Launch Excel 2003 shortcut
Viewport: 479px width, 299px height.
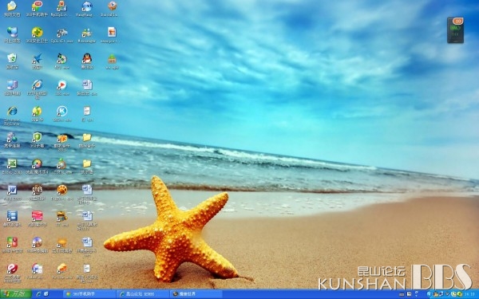click(x=12, y=163)
